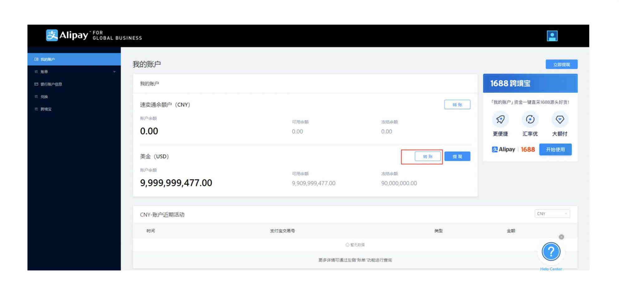This screenshot has height=295, width=619.
Task: Click the 立即提现 button
Action: 561,64
